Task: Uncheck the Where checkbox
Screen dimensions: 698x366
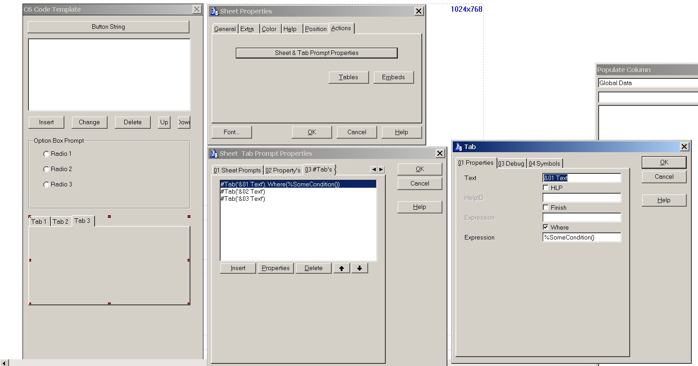Action: click(x=545, y=227)
